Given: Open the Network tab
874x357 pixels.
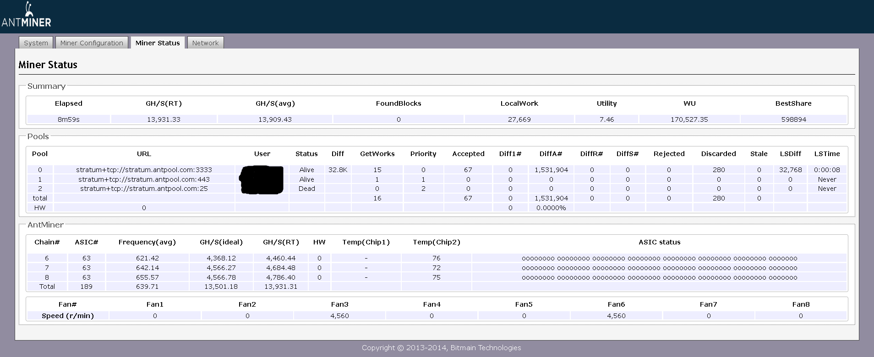Looking at the screenshot, I should pos(205,43).
